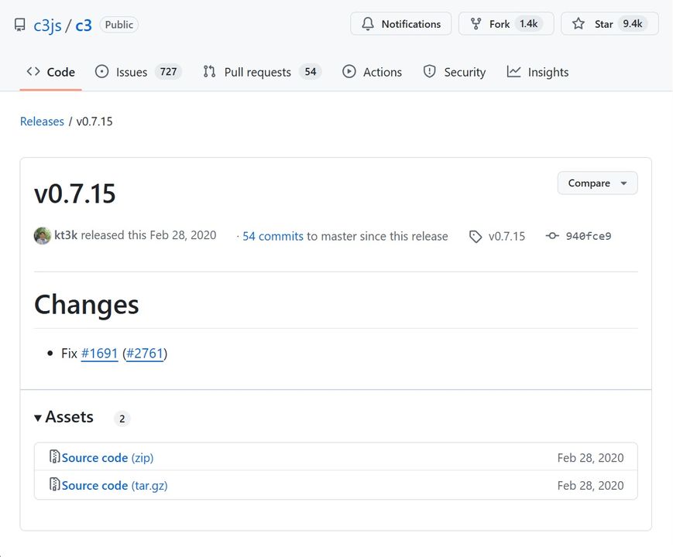Screen dimensions: 673x557
Task: Open pull request #2761 link
Action: tap(145, 354)
